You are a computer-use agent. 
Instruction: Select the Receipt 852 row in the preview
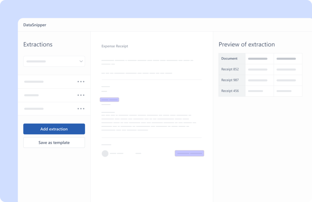pyautogui.click(x=230, y=69)
